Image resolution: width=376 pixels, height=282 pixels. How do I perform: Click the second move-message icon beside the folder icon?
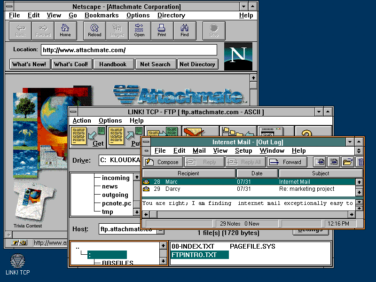tap(334, 162)
